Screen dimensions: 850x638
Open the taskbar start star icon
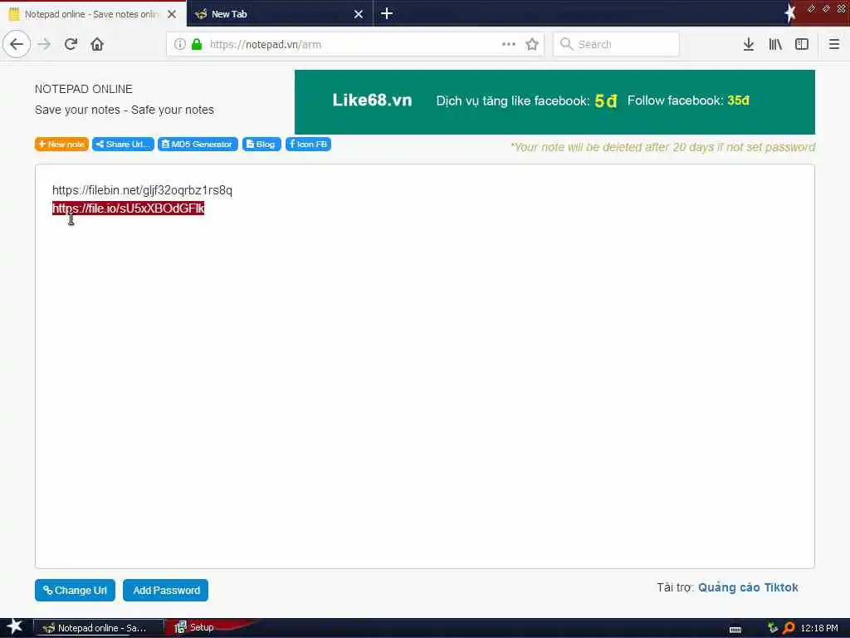[14, 627]
